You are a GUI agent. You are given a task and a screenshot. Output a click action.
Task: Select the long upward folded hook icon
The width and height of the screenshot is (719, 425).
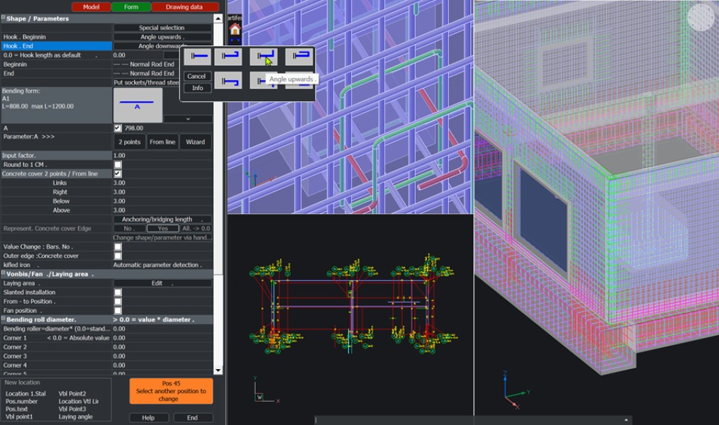tap(299, 57)
